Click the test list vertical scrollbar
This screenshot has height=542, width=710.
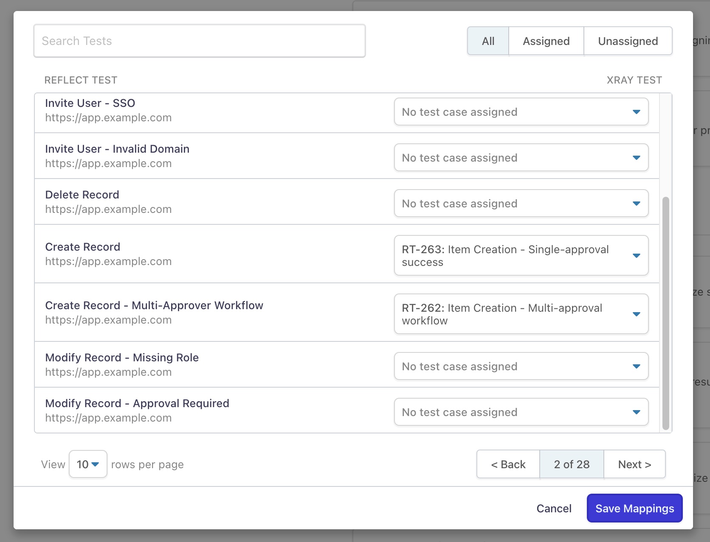click(665, 313)
